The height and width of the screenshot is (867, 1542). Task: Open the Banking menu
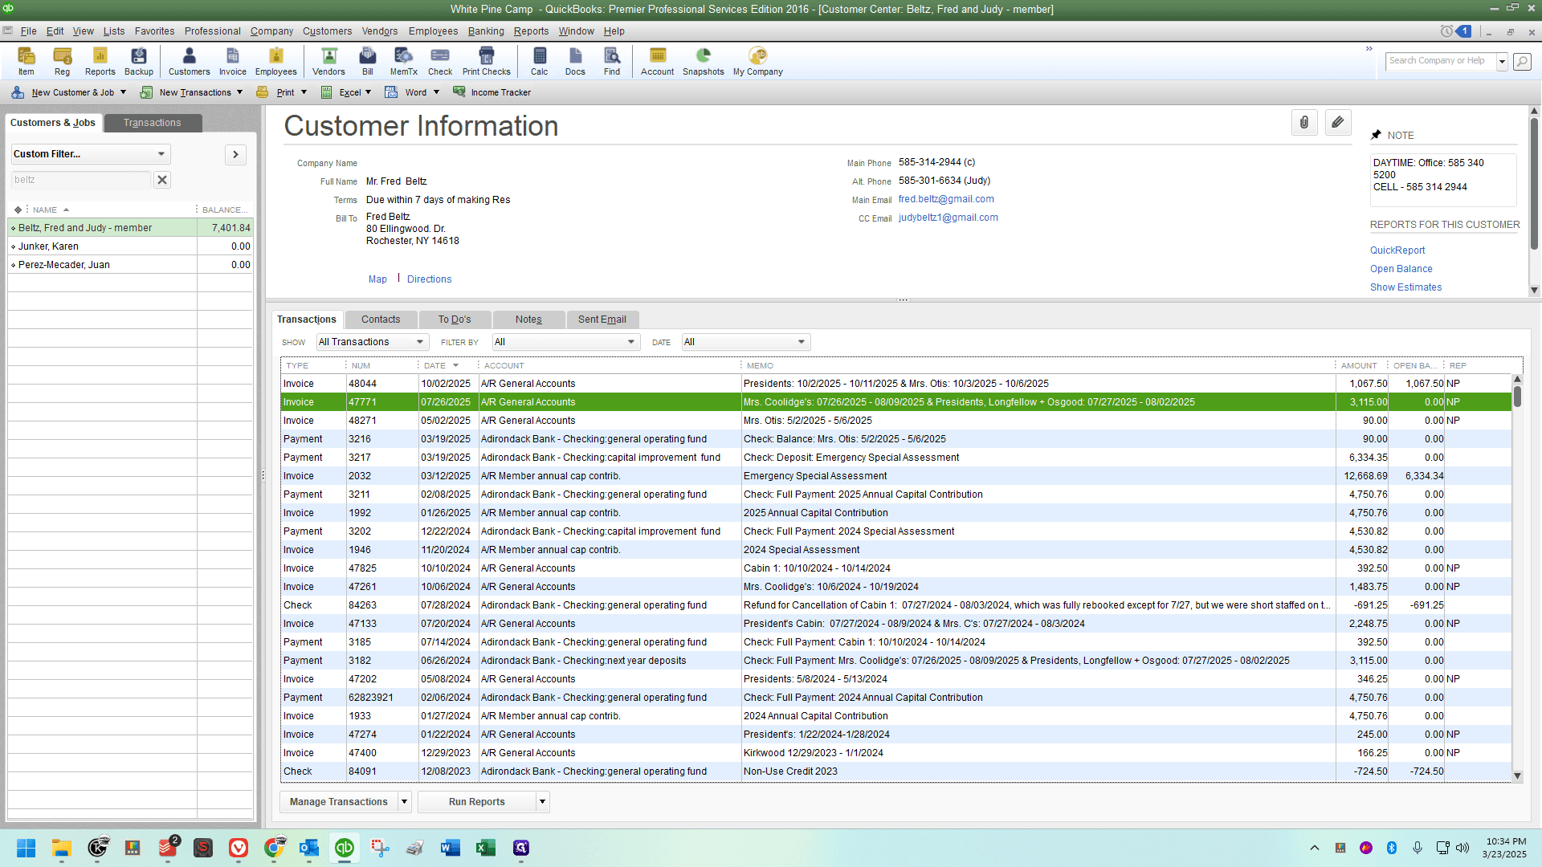pos(486,31)
